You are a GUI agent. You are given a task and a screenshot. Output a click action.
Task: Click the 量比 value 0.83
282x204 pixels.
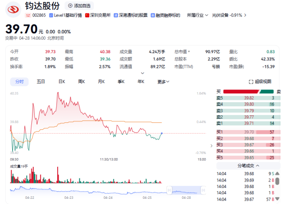click(270, 52)
